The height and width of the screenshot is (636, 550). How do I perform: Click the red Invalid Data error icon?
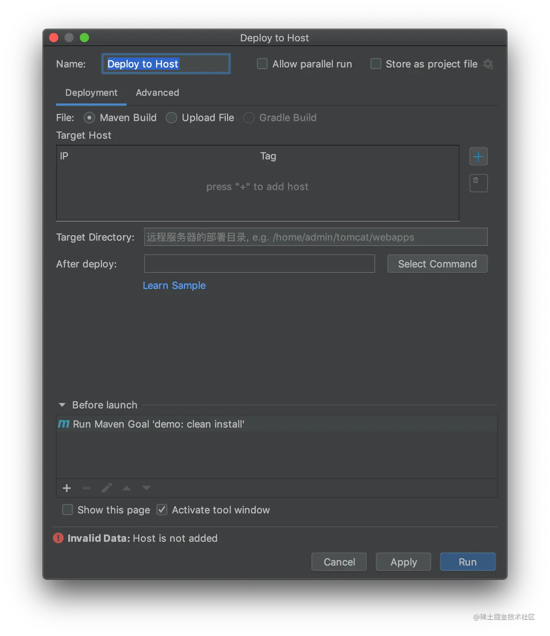coord(58,538)
